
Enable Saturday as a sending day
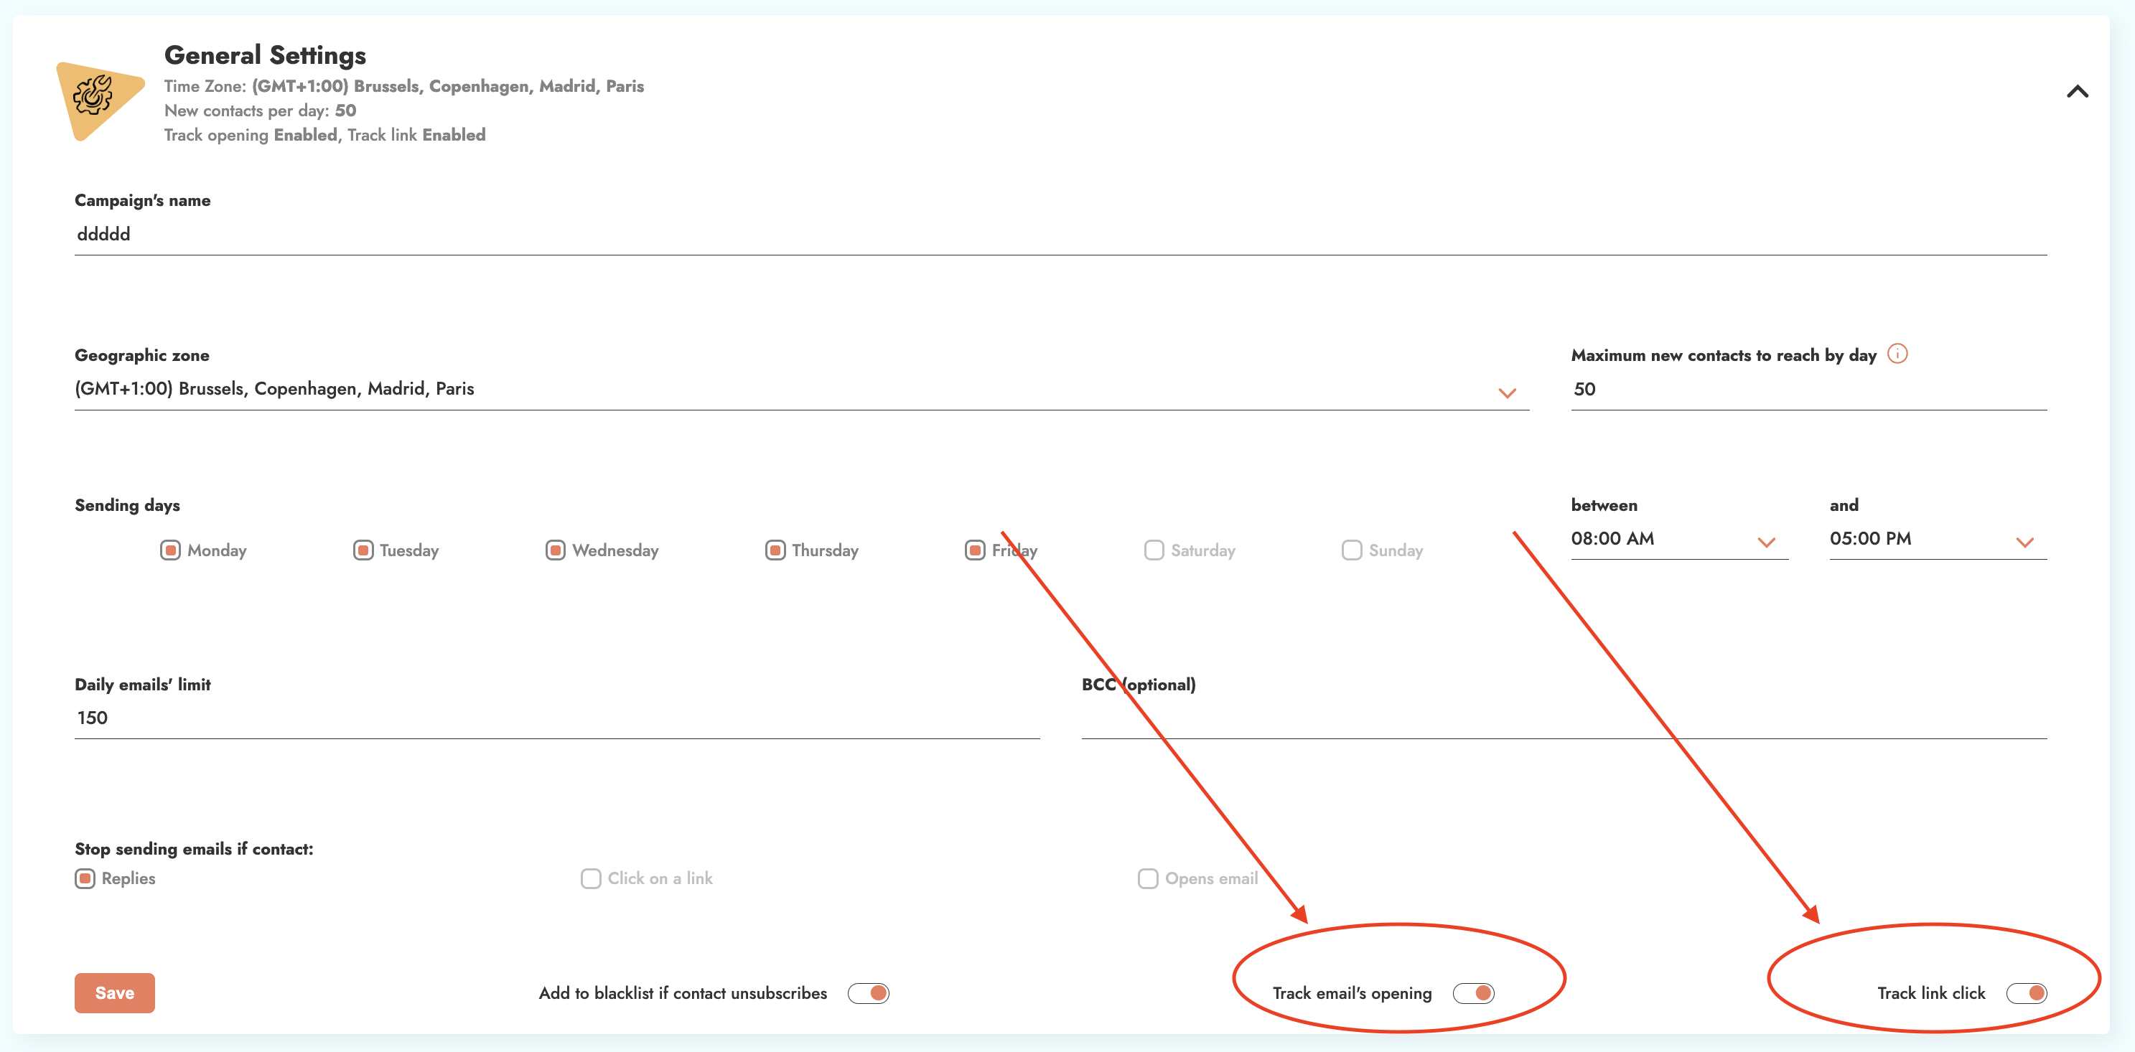coord(1154,550)
